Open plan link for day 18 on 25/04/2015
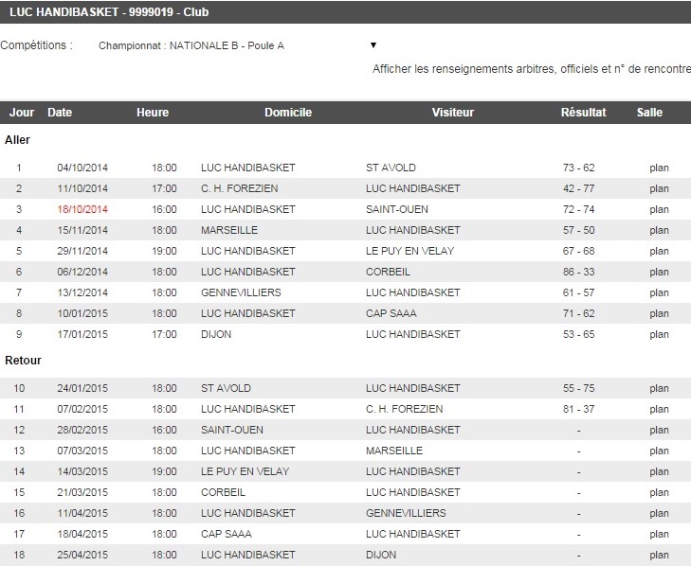 pyautogui.click(x=659, y=555)
